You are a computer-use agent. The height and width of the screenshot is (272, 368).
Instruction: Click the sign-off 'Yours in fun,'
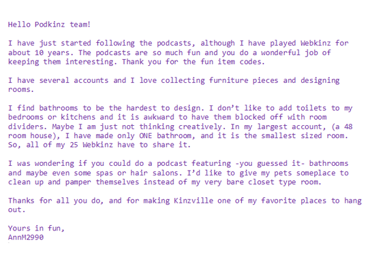(x=36, y=228)
